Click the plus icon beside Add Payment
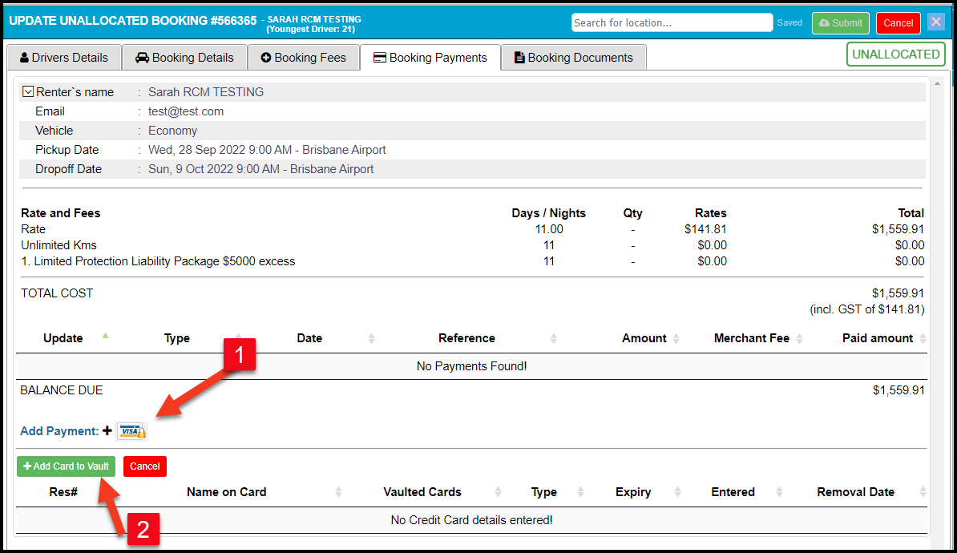This screenshot has width=957, height=553. pos(107,431)
